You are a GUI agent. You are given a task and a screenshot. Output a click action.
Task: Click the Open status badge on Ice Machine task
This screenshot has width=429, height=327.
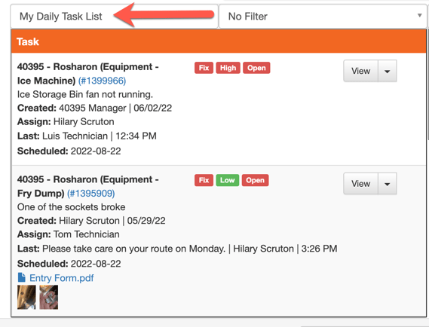click(x=256, y=68)
